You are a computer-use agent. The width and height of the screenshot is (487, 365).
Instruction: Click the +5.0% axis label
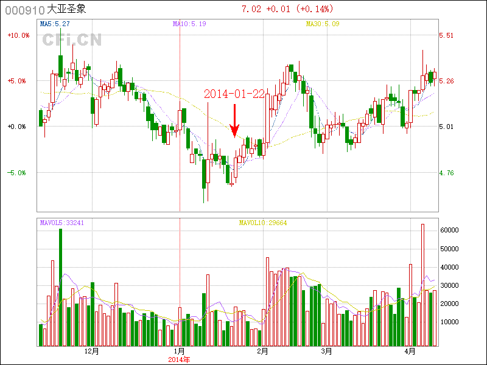[17, 81]
